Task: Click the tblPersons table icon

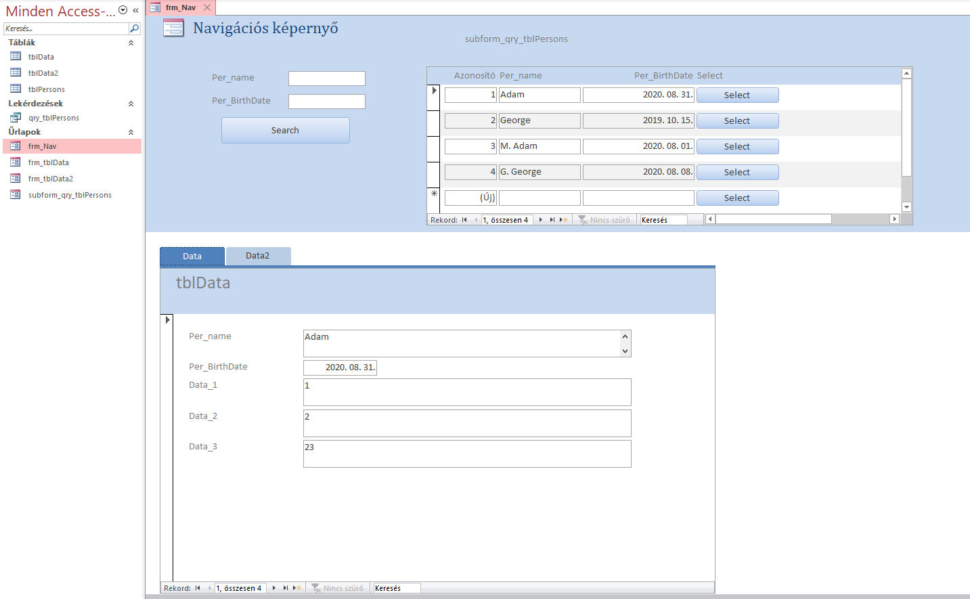Action: click(16, 89)
